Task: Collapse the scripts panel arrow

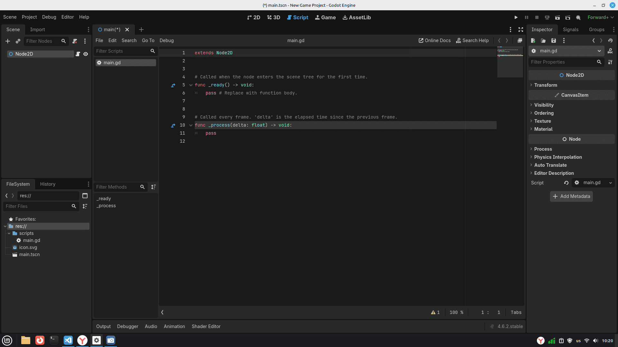Action: point(163,312)
